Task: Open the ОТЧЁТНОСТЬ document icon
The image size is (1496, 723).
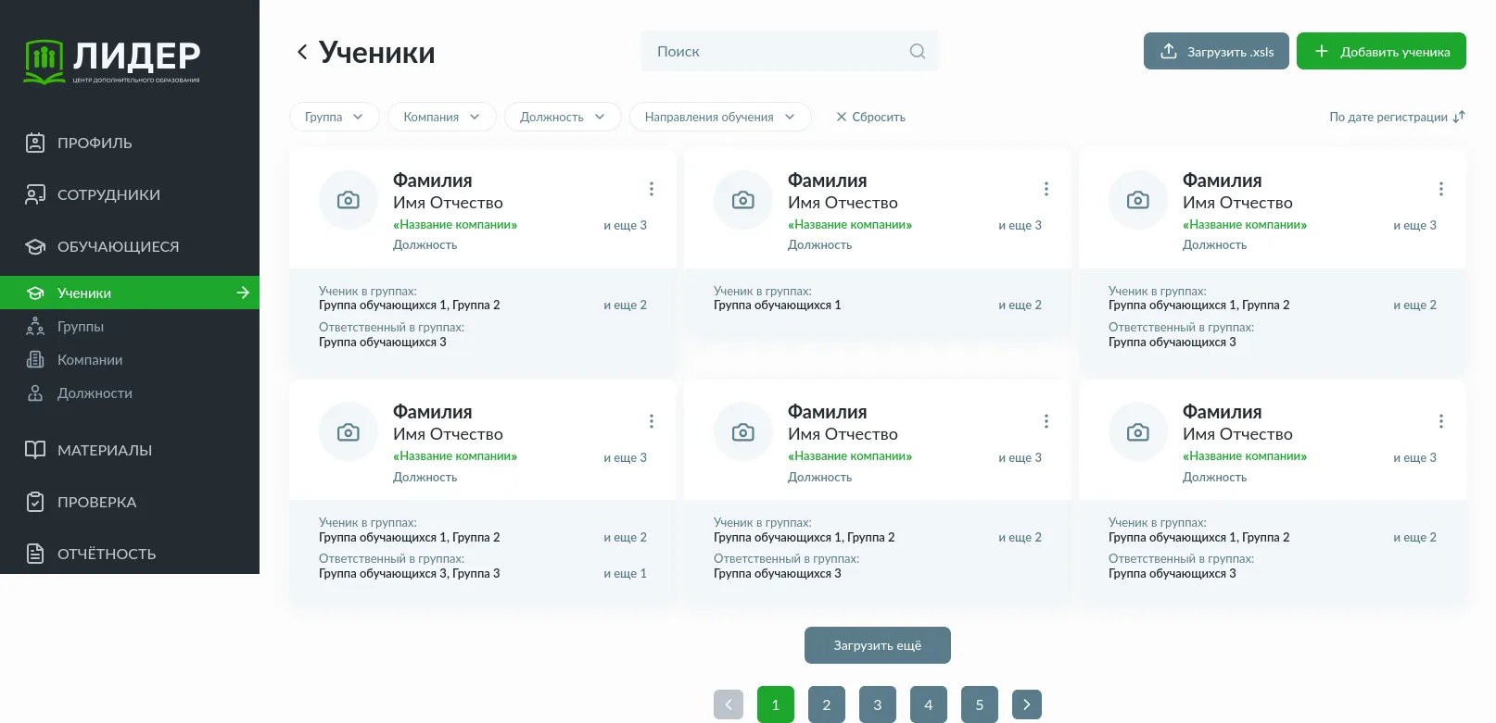Action: (35, 554)
